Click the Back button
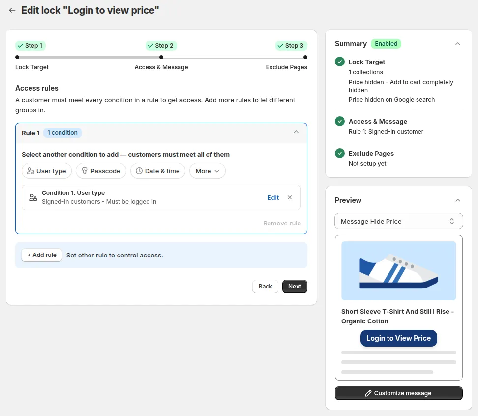 point(265,287)
